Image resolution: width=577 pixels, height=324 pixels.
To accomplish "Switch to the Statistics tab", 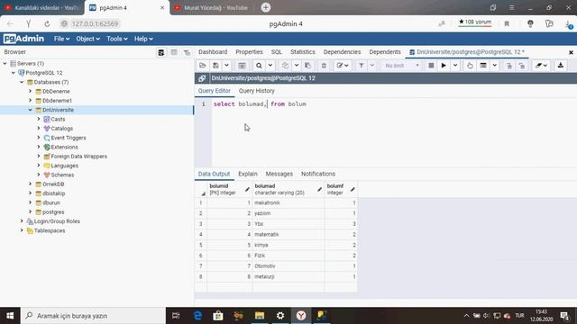I will [x=303, y=52].
